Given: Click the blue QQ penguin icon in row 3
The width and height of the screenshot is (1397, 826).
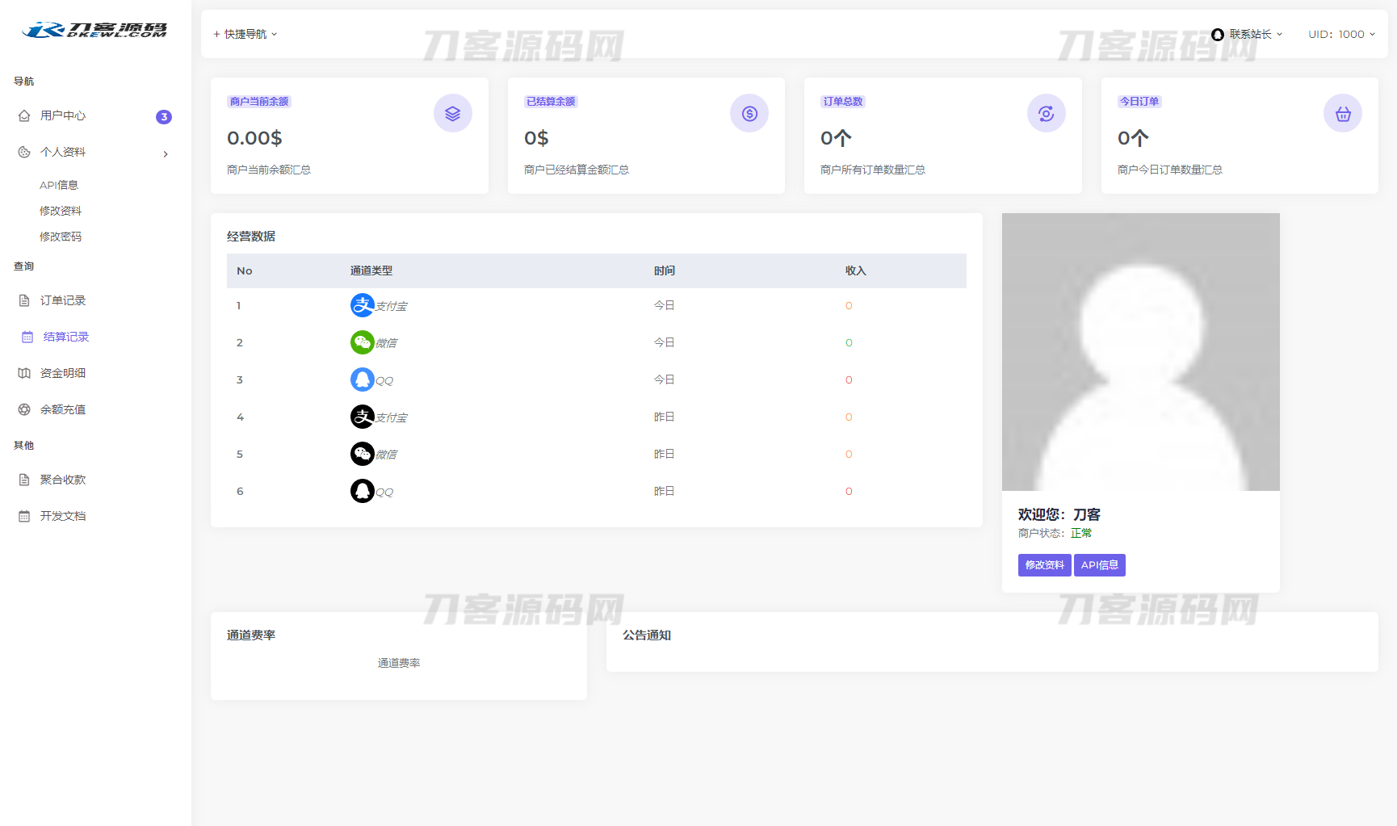Looking at the screenshot, I should click(x=363, y=379).
